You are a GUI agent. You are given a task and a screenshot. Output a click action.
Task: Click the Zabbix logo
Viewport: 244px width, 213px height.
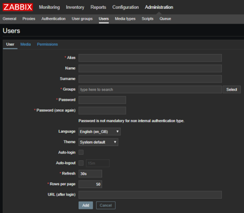coord(18,7)
